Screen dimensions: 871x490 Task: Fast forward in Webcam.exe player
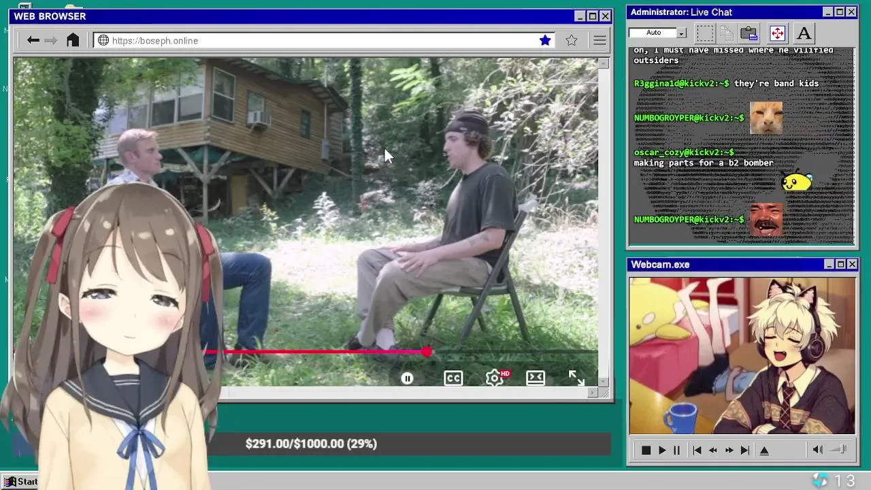729,451
